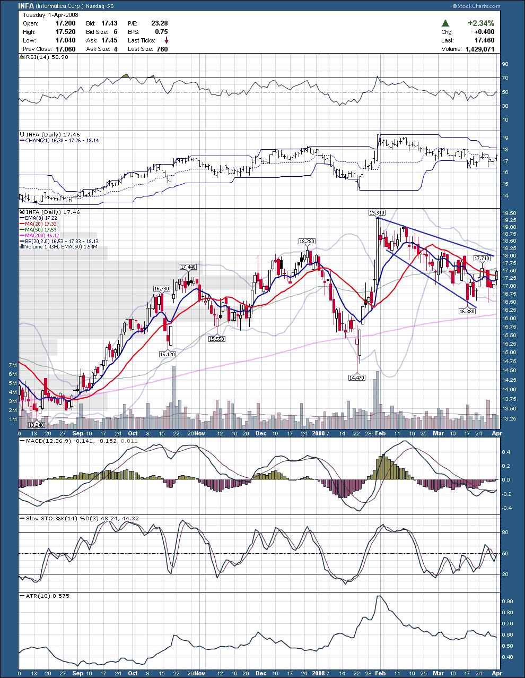This screenshot has width=525, height=678.
Task: Click the INFA ticker symbol in header
Action: click(x=26, y=6)
